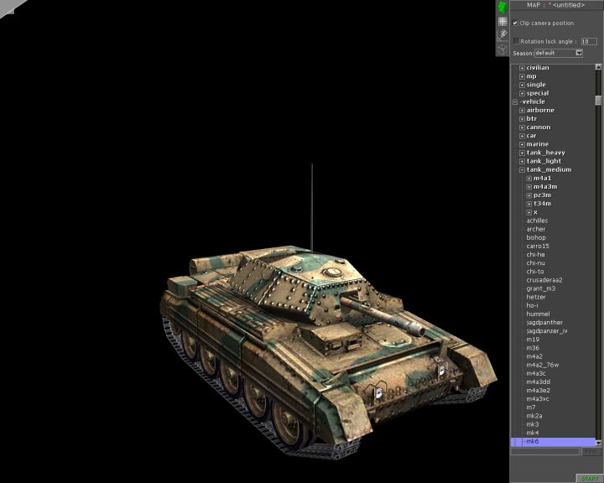
Task: Expand the tank_heavy folder
Action: (522, 153)
